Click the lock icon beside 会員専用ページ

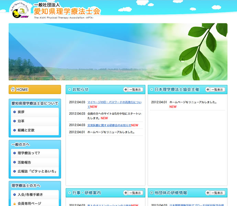14,204
